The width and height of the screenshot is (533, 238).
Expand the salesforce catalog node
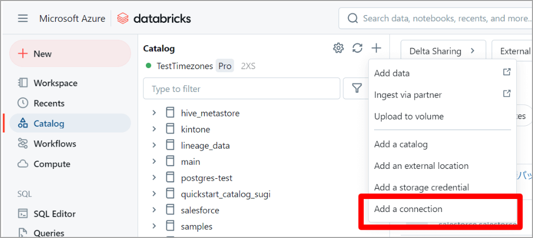point(154,210)
